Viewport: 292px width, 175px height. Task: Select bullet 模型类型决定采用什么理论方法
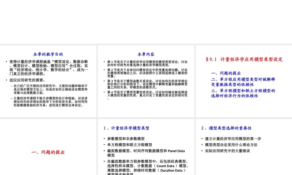click(231, 145)
